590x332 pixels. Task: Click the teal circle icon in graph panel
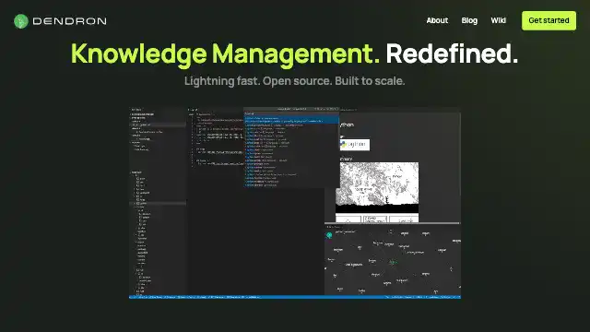pyautogui.click(x=329, y=235)
